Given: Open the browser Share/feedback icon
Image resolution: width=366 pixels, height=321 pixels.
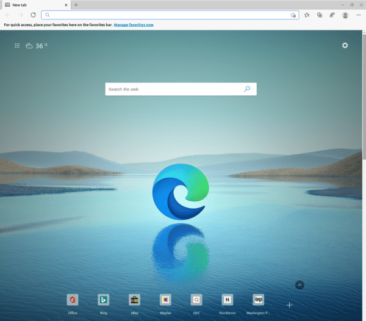Looking at the screenshot, I should click(332, 15).
